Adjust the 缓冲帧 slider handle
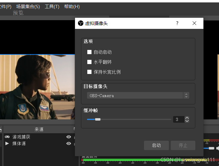Image resolution: width=219 pixels, height=166 pixels. coord(98,119)
